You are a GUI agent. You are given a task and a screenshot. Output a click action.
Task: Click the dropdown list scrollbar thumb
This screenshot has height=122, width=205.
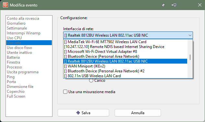coord(190,57)
